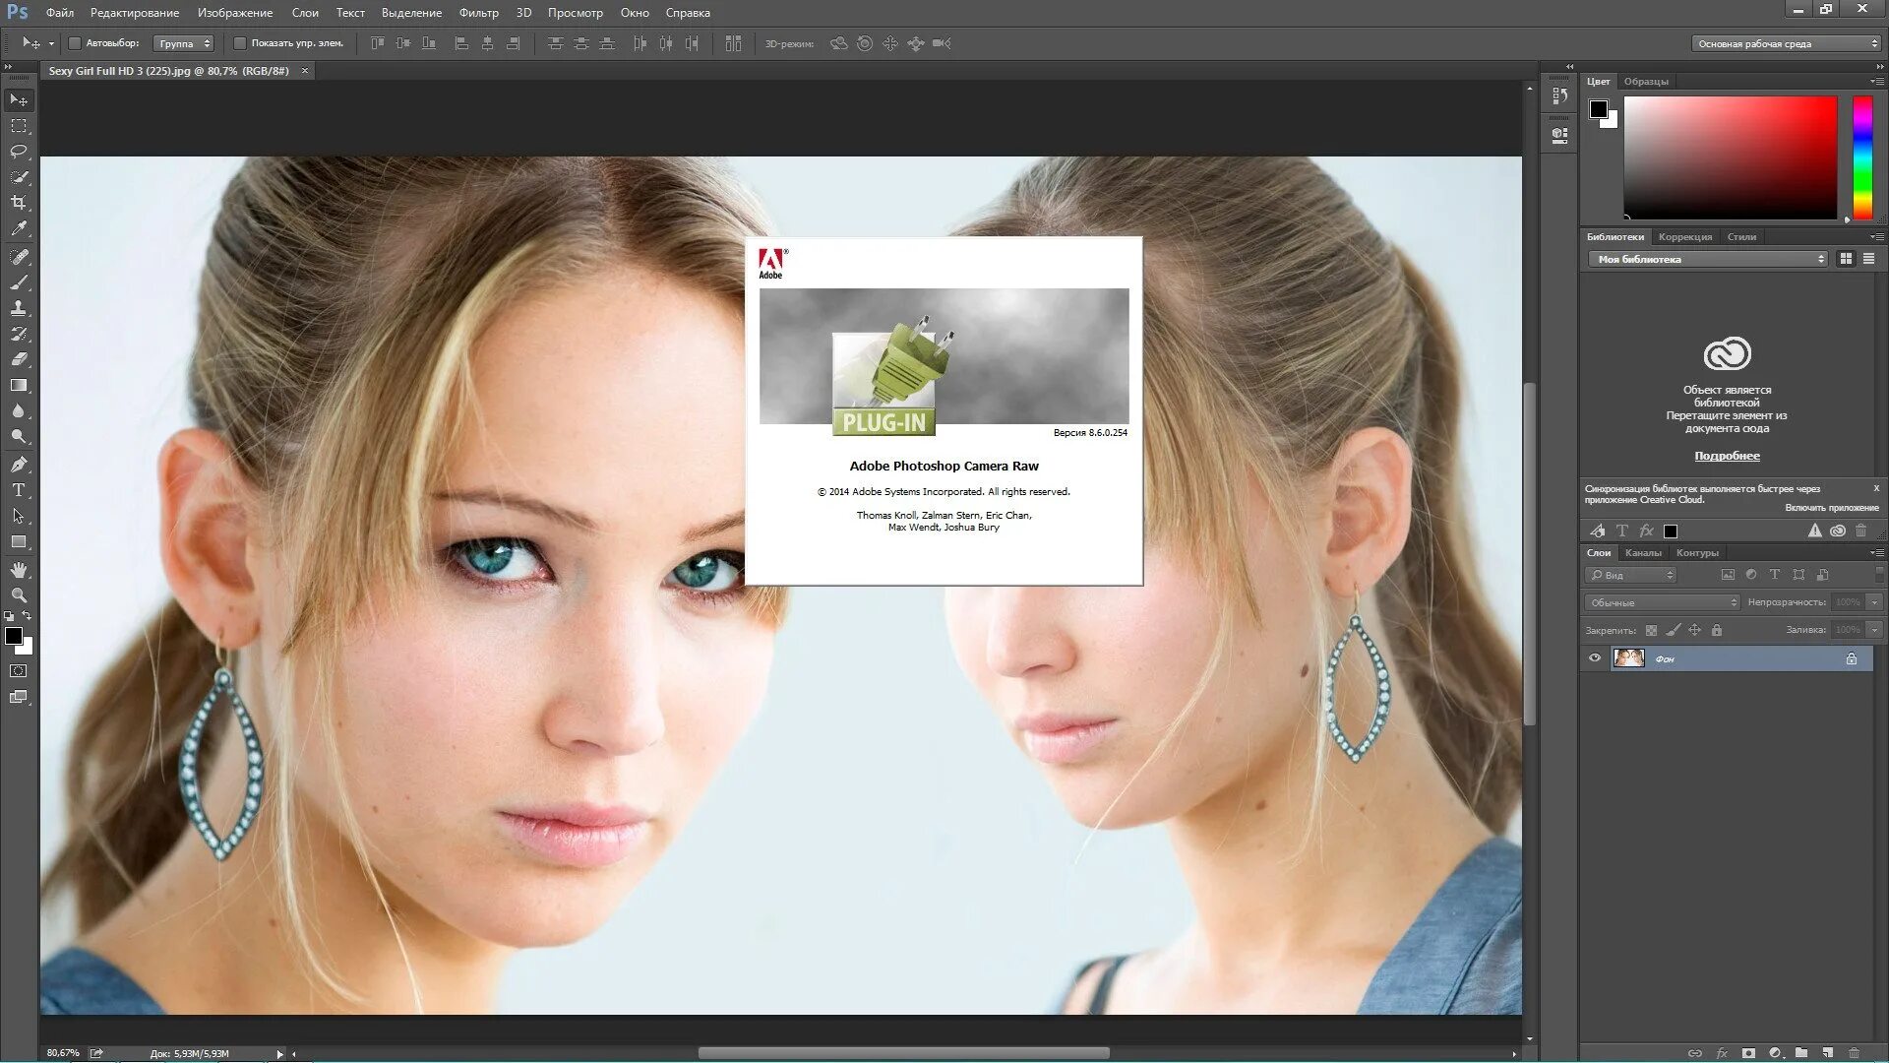This screenshot has width=1889, height=1063.
Task: Select the Dodge tool
Action: coord(19,436)
